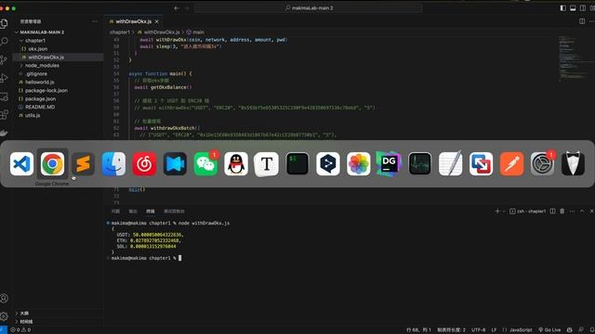Add a new terminal with plus icon
The image size is (595, 334).
pyautogui.click(x=497, y=211)
